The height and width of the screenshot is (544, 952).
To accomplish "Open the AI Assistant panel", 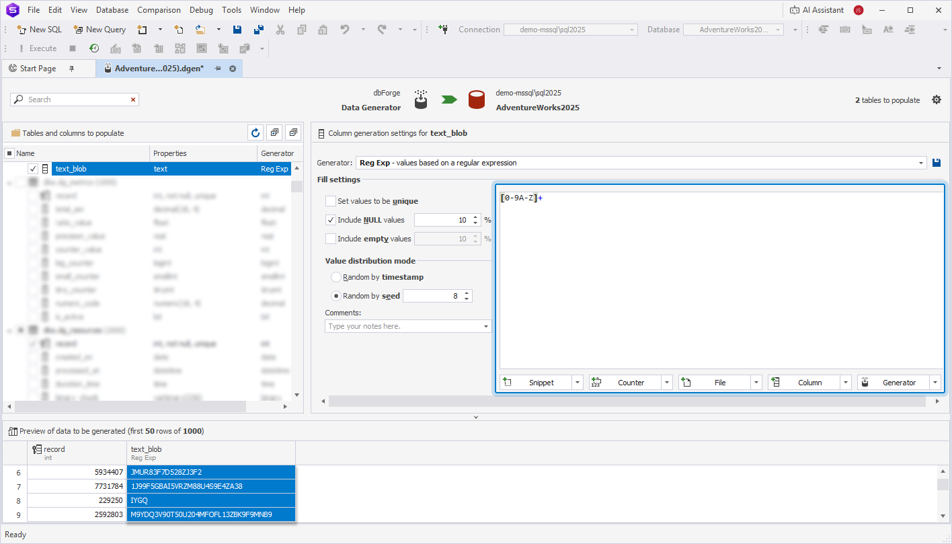I will 817,10.
